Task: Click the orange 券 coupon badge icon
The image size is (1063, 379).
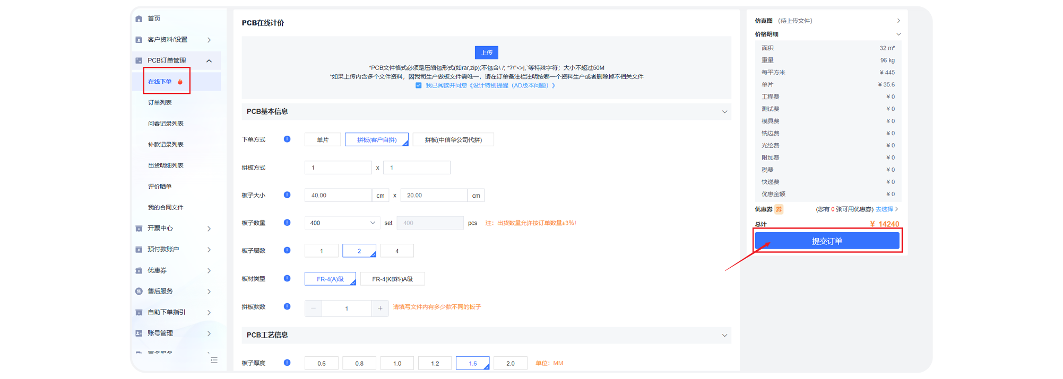Action: pos(779,209)
